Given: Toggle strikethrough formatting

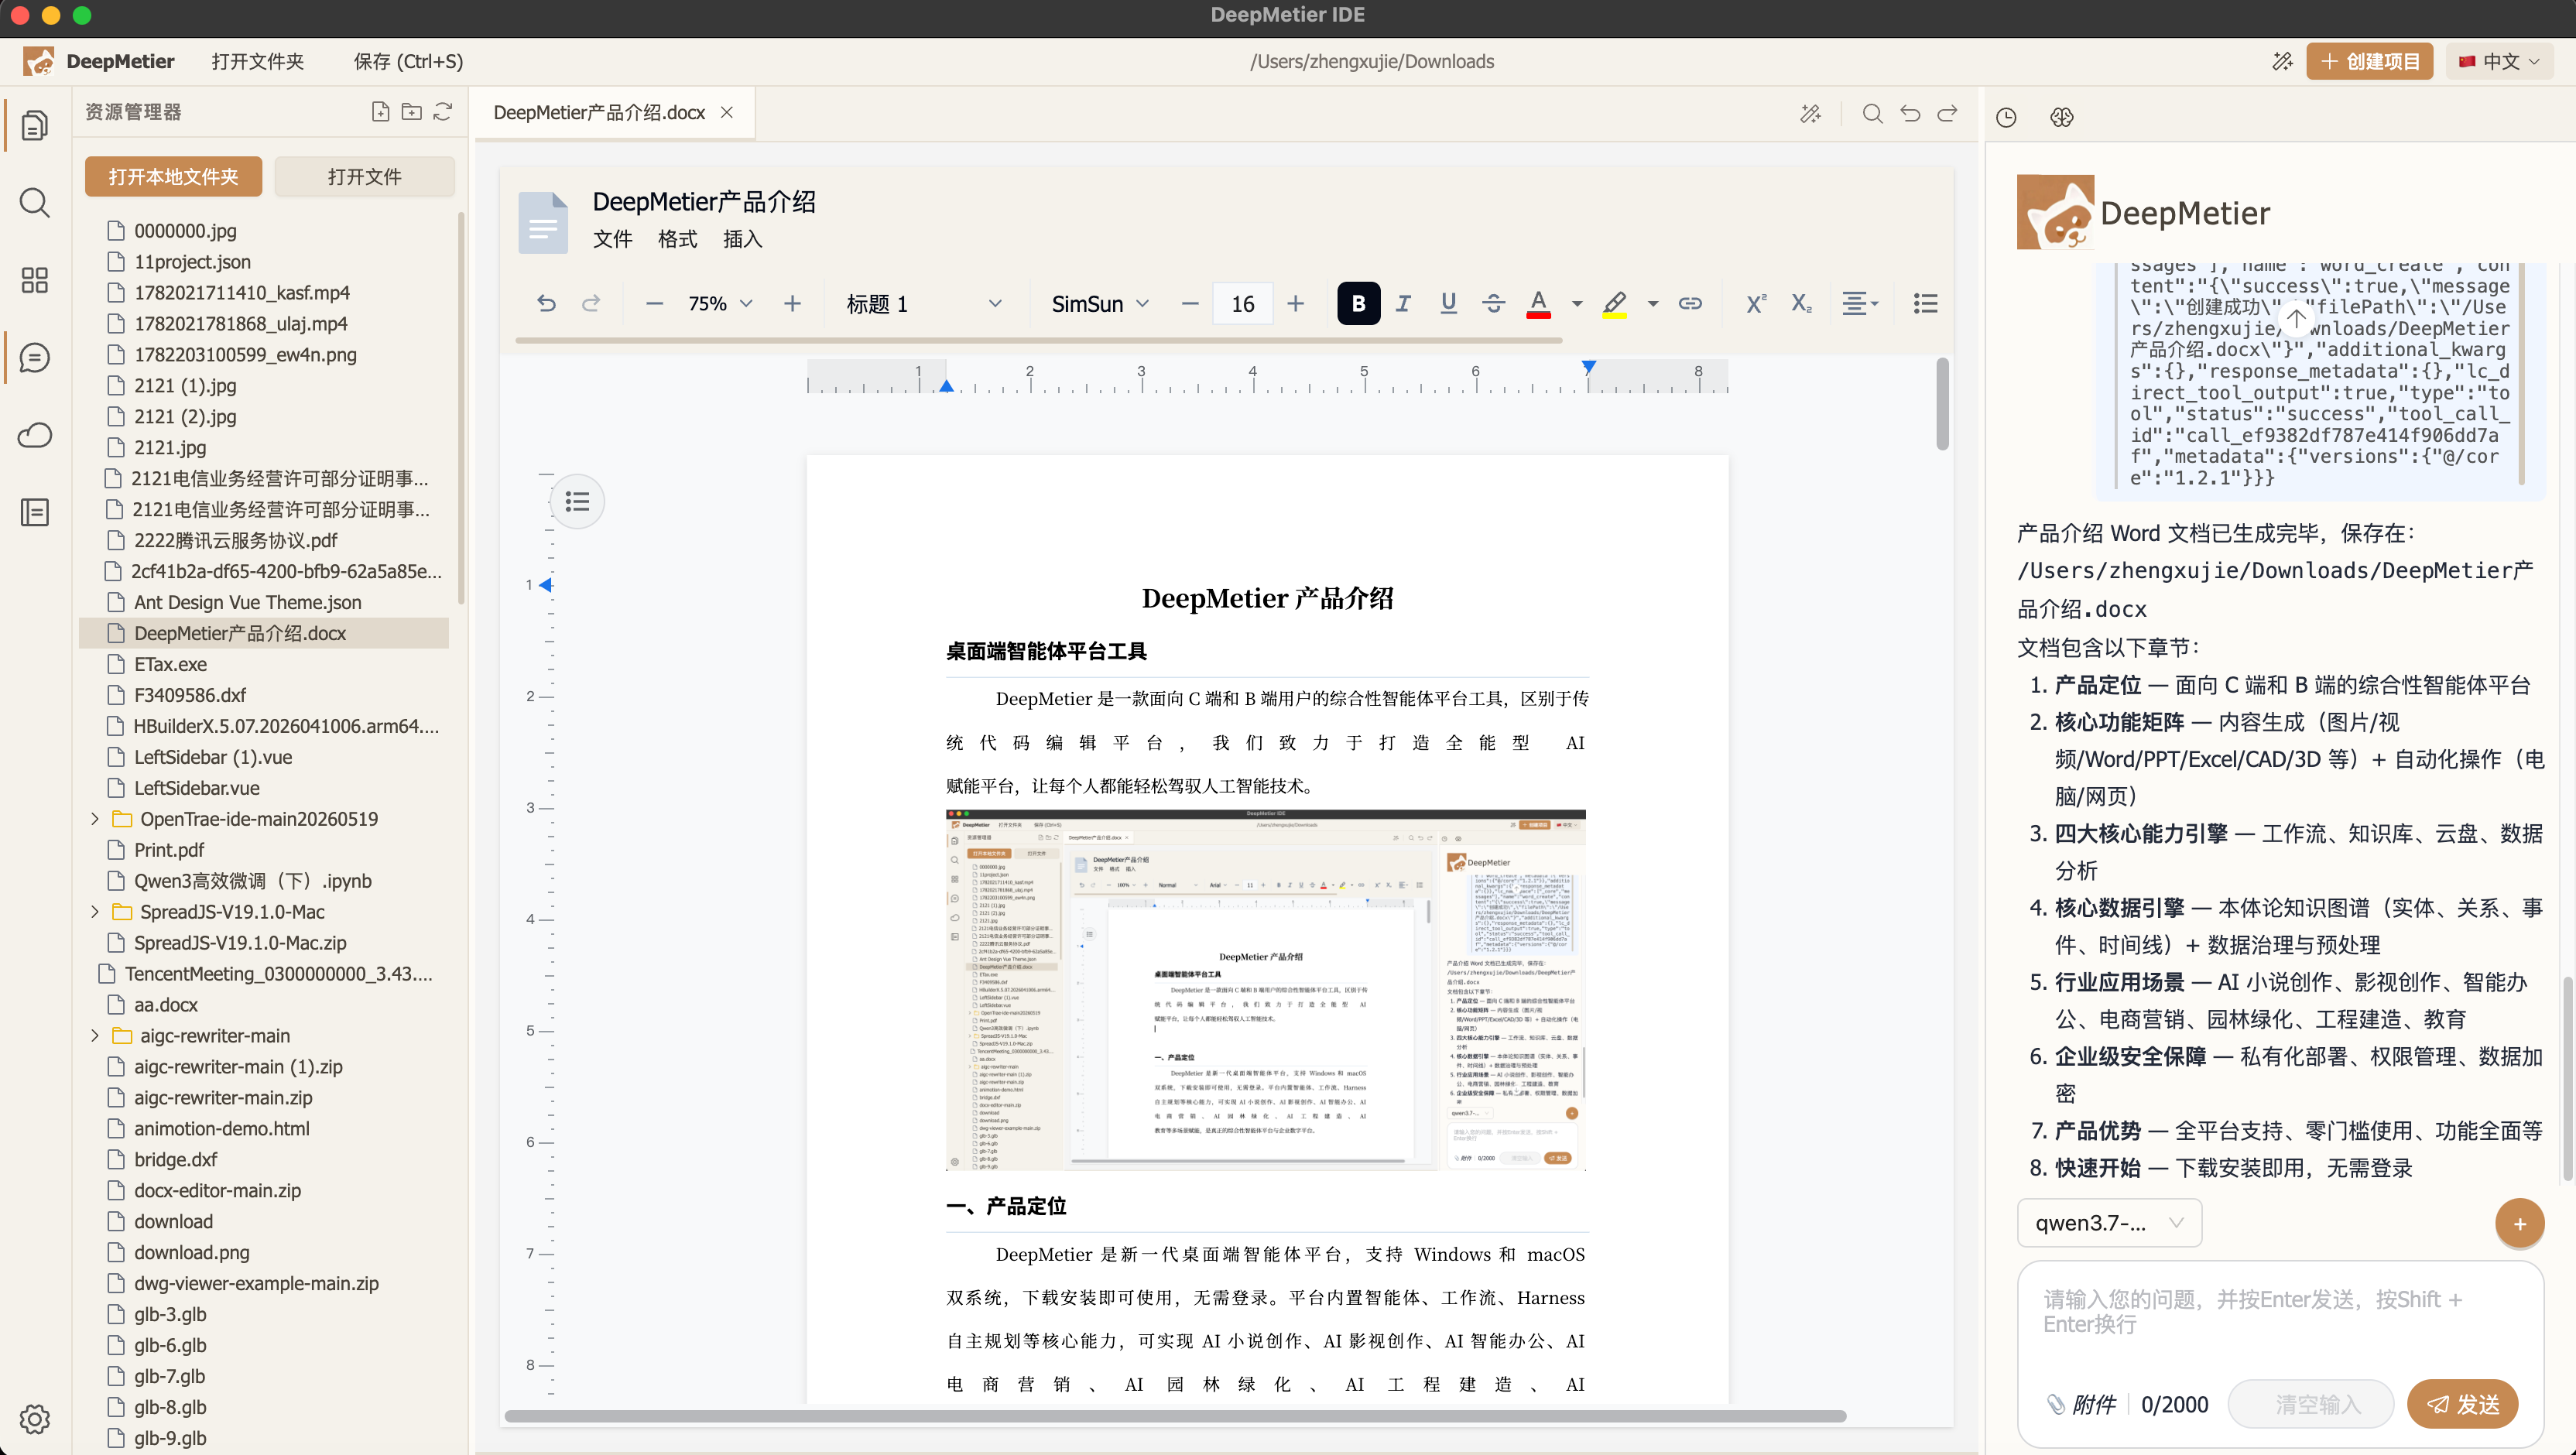Looking at the screenshot, I should coord(1494,303).
